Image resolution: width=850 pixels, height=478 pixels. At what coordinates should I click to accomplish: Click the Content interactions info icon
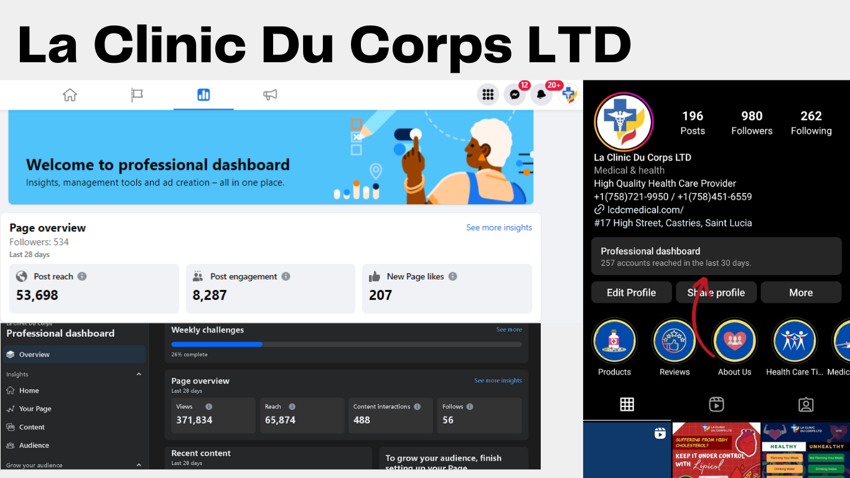pyautogui.click(x=417, y=406)
